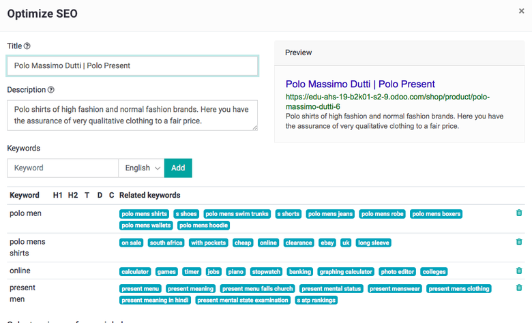This screenshot has width=532, height=323.
Task: Click the 'colleges' tag
Action: [x=434, y=272]
